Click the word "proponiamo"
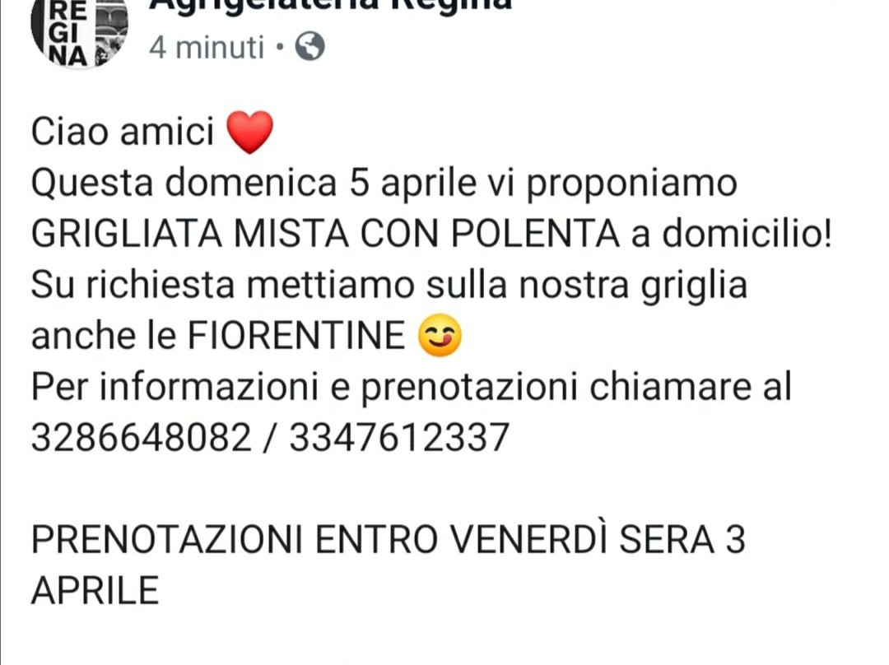 pos(631,184)
